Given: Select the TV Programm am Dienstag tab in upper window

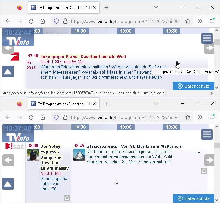Looking at the screenshot, I should point(64,8).
